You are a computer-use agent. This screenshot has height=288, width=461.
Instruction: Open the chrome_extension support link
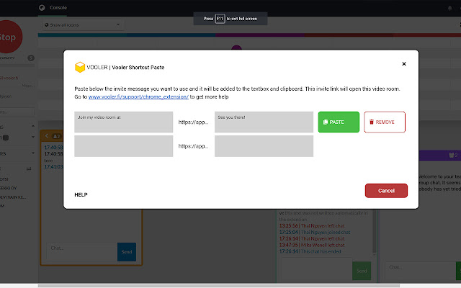click(138, 96)
